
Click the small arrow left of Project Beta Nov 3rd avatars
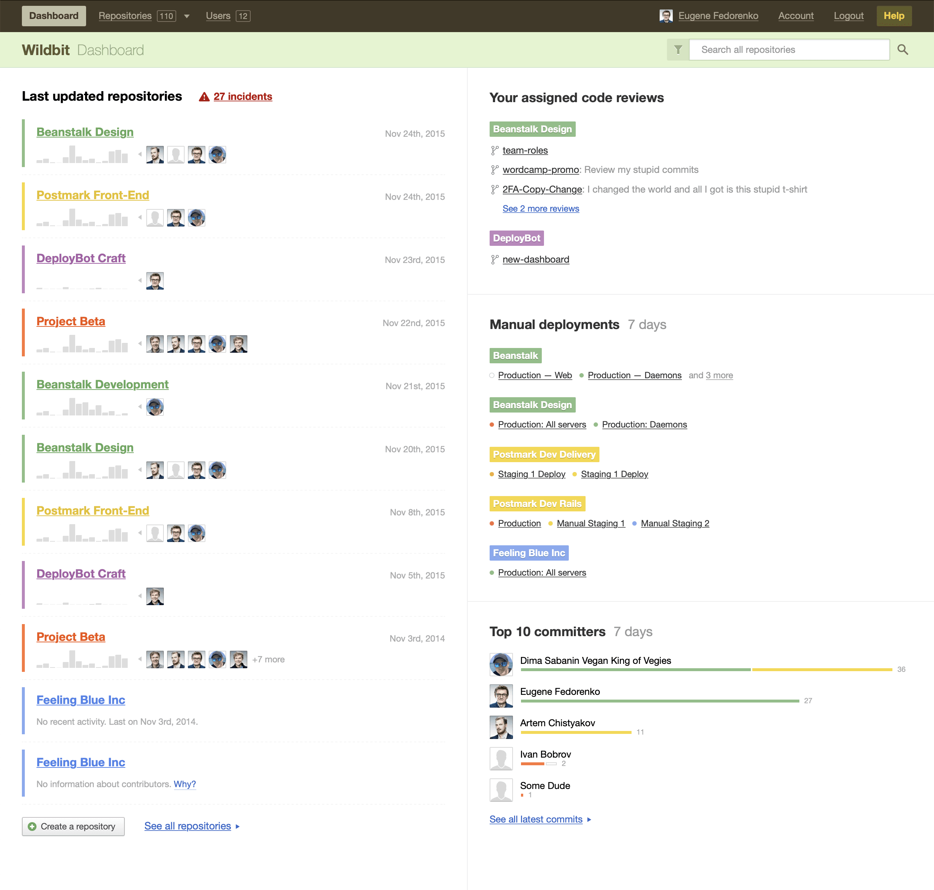pos(140,659)
